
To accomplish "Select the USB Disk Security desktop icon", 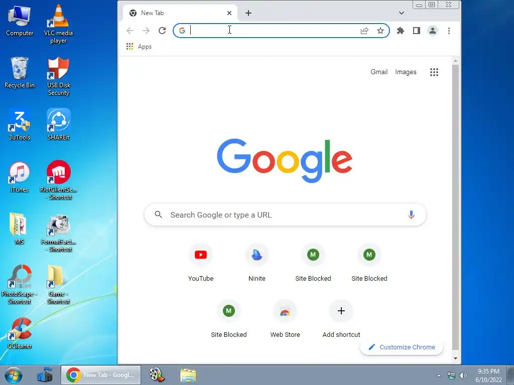I will click(58, 76).
